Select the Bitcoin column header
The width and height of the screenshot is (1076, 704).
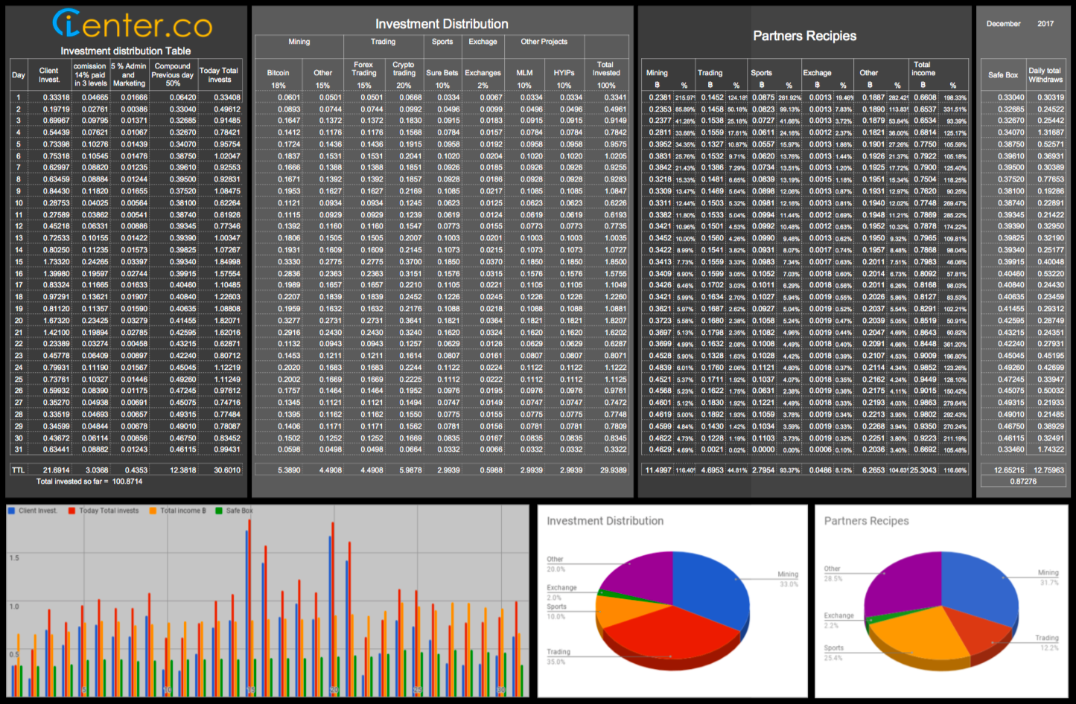coord(278,73)
